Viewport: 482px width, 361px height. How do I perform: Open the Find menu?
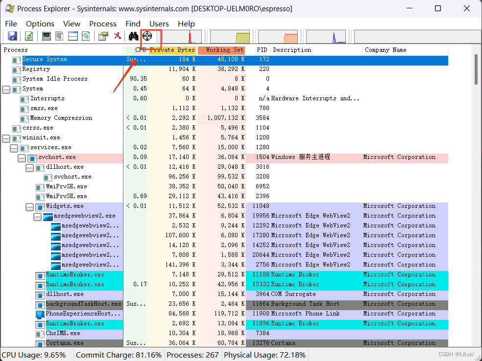coord(133,23)
